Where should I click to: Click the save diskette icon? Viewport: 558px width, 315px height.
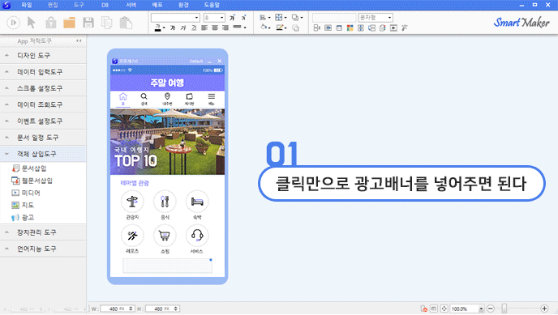pyautogui.click(x=88, y=23)
